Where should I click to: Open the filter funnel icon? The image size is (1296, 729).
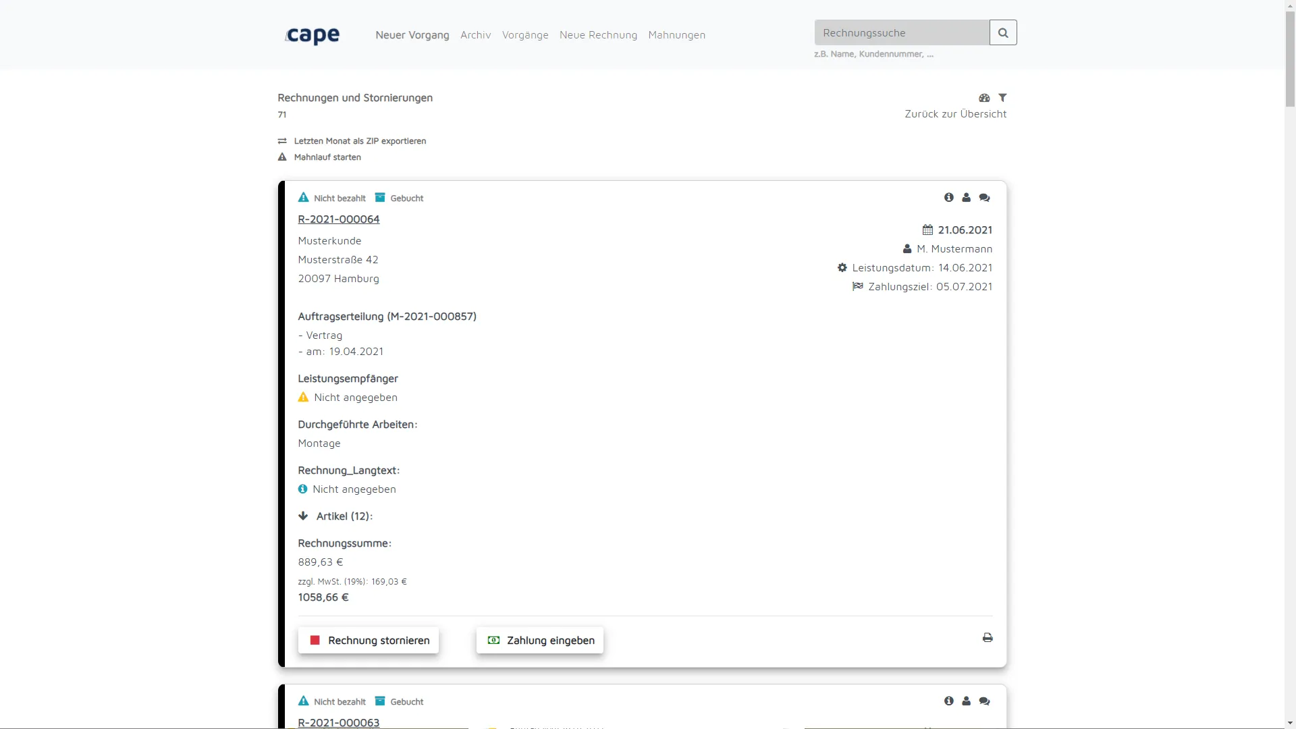tap(1002, 98)
